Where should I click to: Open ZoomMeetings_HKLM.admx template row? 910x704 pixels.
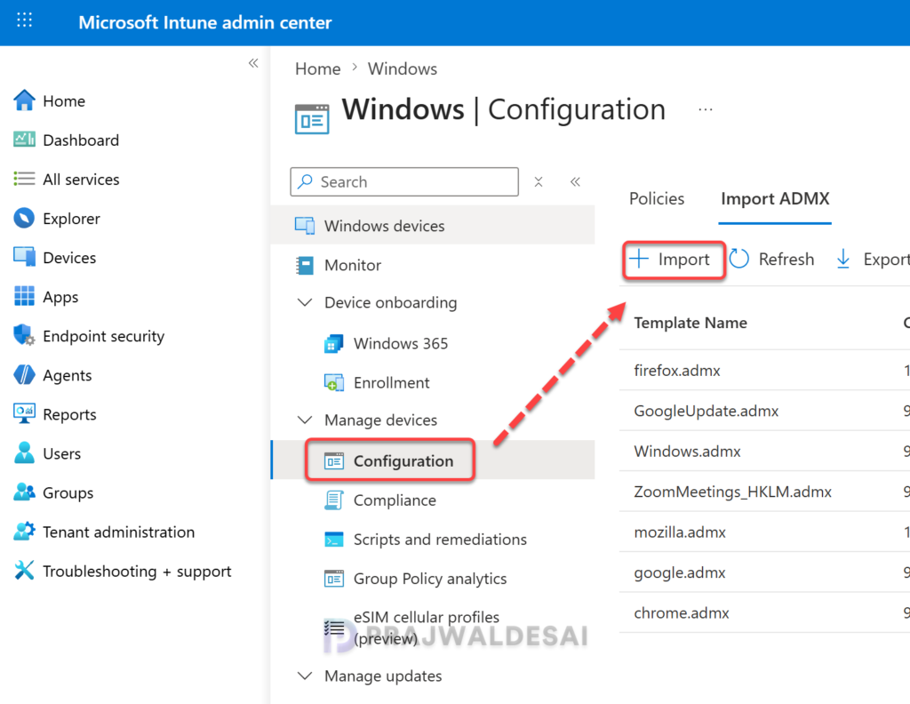point(764,492)
